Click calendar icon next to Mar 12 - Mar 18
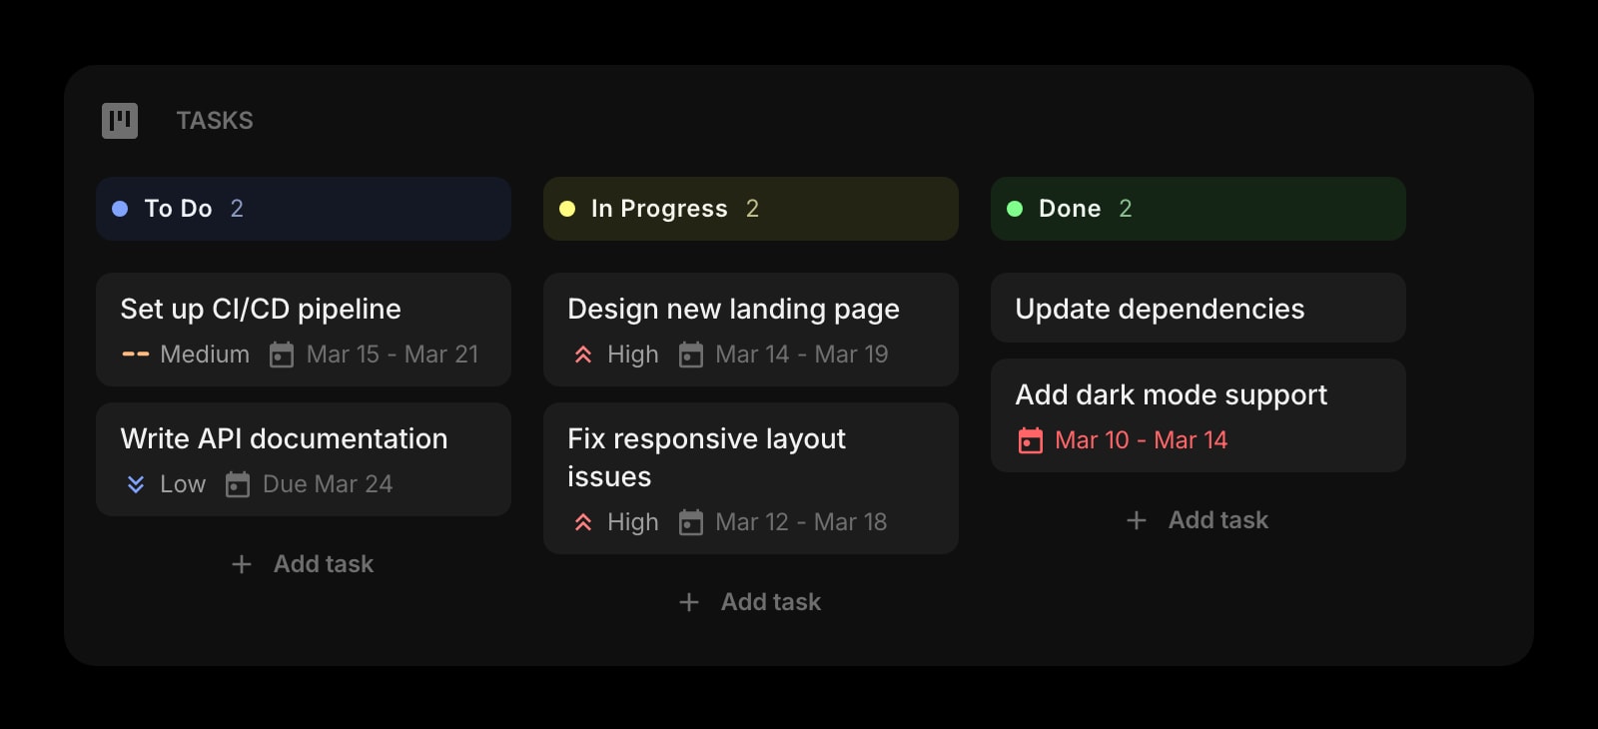 pyautogui.click(x=691, y=522)
